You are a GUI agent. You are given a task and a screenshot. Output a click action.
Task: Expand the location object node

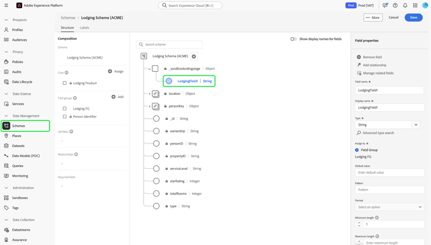pyautogui.click(x=149, y=94)
